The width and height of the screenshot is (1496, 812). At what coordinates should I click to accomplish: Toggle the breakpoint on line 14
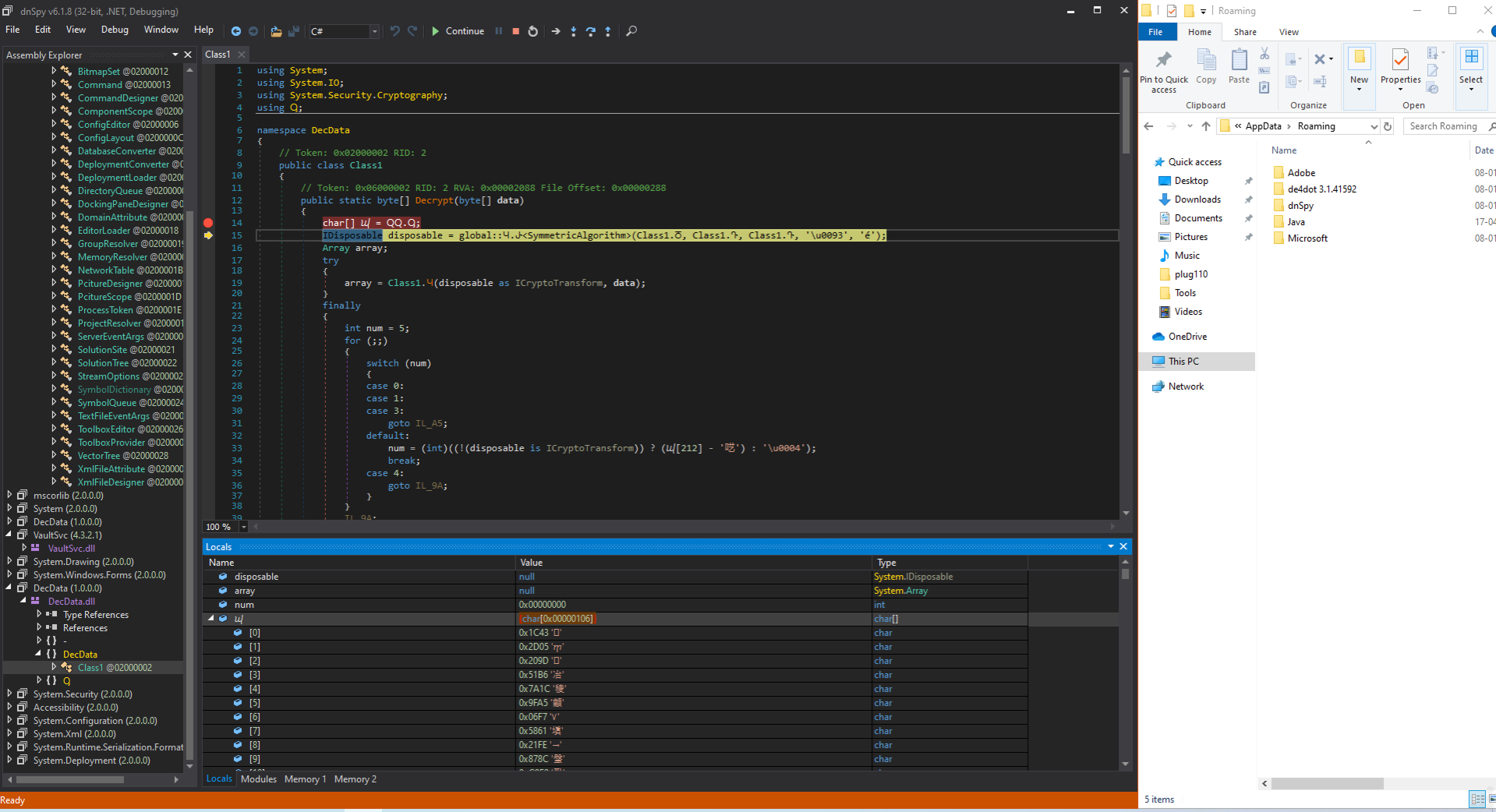pyautogui.click(x=208, y=223)
